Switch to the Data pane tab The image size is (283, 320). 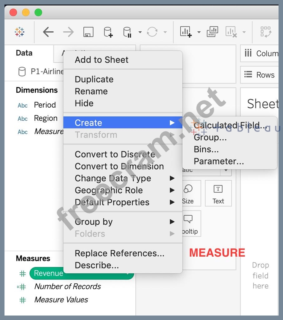(24, 53)
